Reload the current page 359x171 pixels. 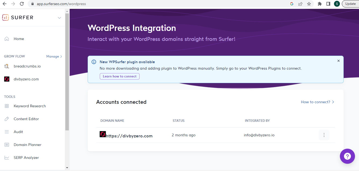coord(22,4)
